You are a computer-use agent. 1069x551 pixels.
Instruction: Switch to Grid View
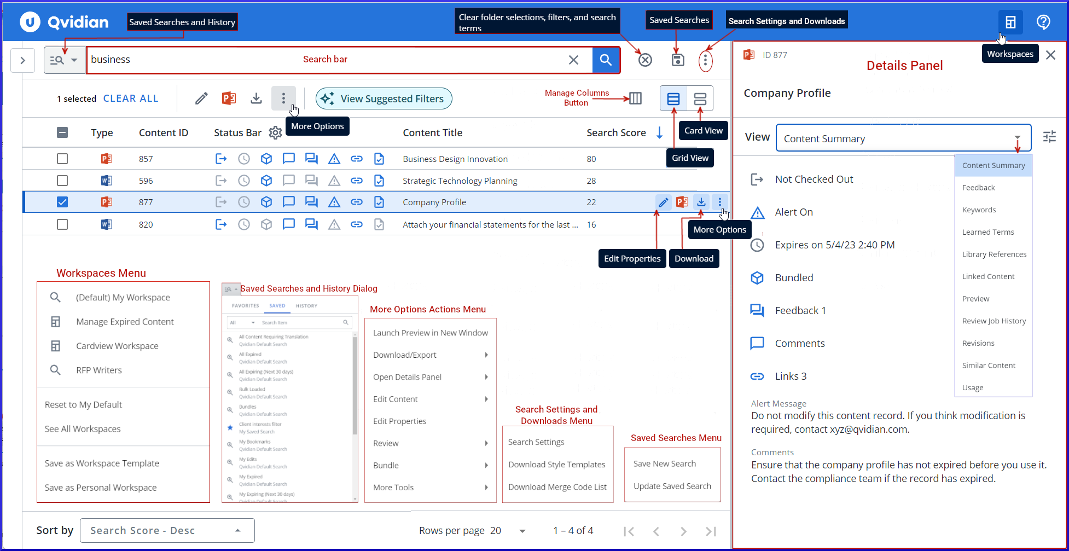coord(673,98)
